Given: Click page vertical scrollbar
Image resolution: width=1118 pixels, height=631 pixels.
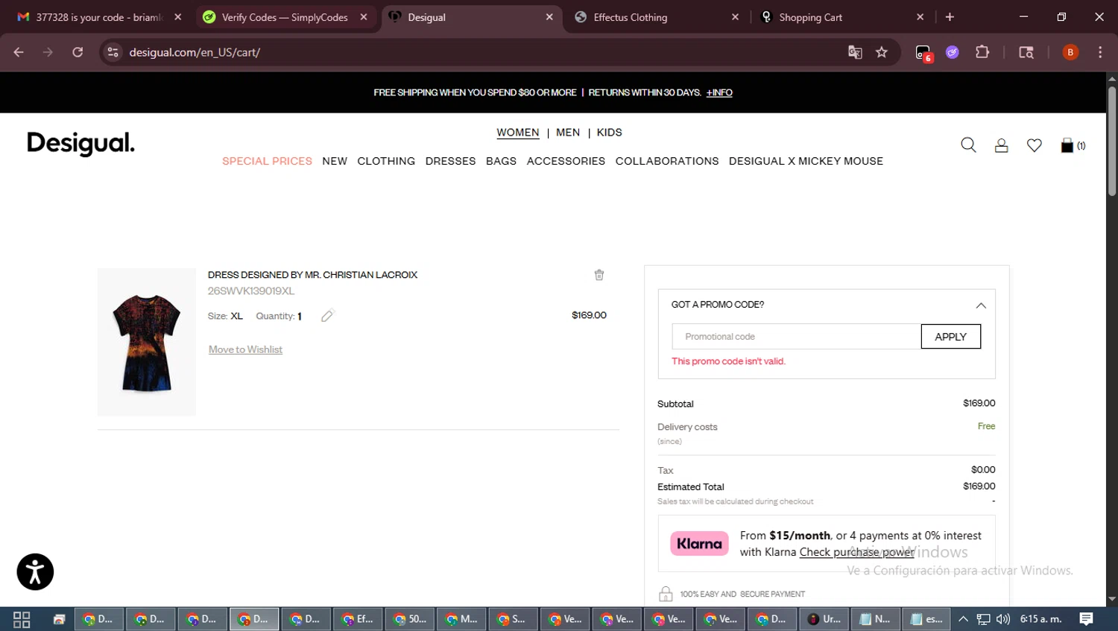Looking at the screenshot, I should point(1111,142).
